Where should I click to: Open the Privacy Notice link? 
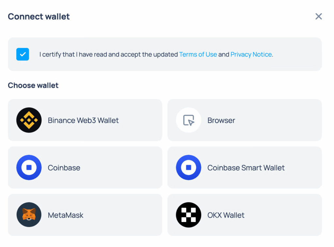pos(251,54)
